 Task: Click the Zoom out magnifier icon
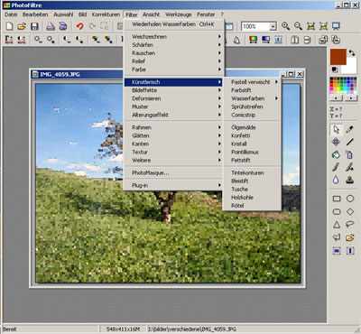pyautogui.click(x=298, y=26)
